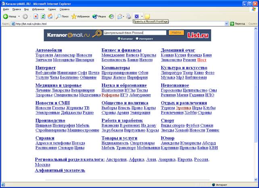Click the magnifier logo in catalog banner
Image resolution: width=259 pixels, height=188 pixels.
[97, 34]
